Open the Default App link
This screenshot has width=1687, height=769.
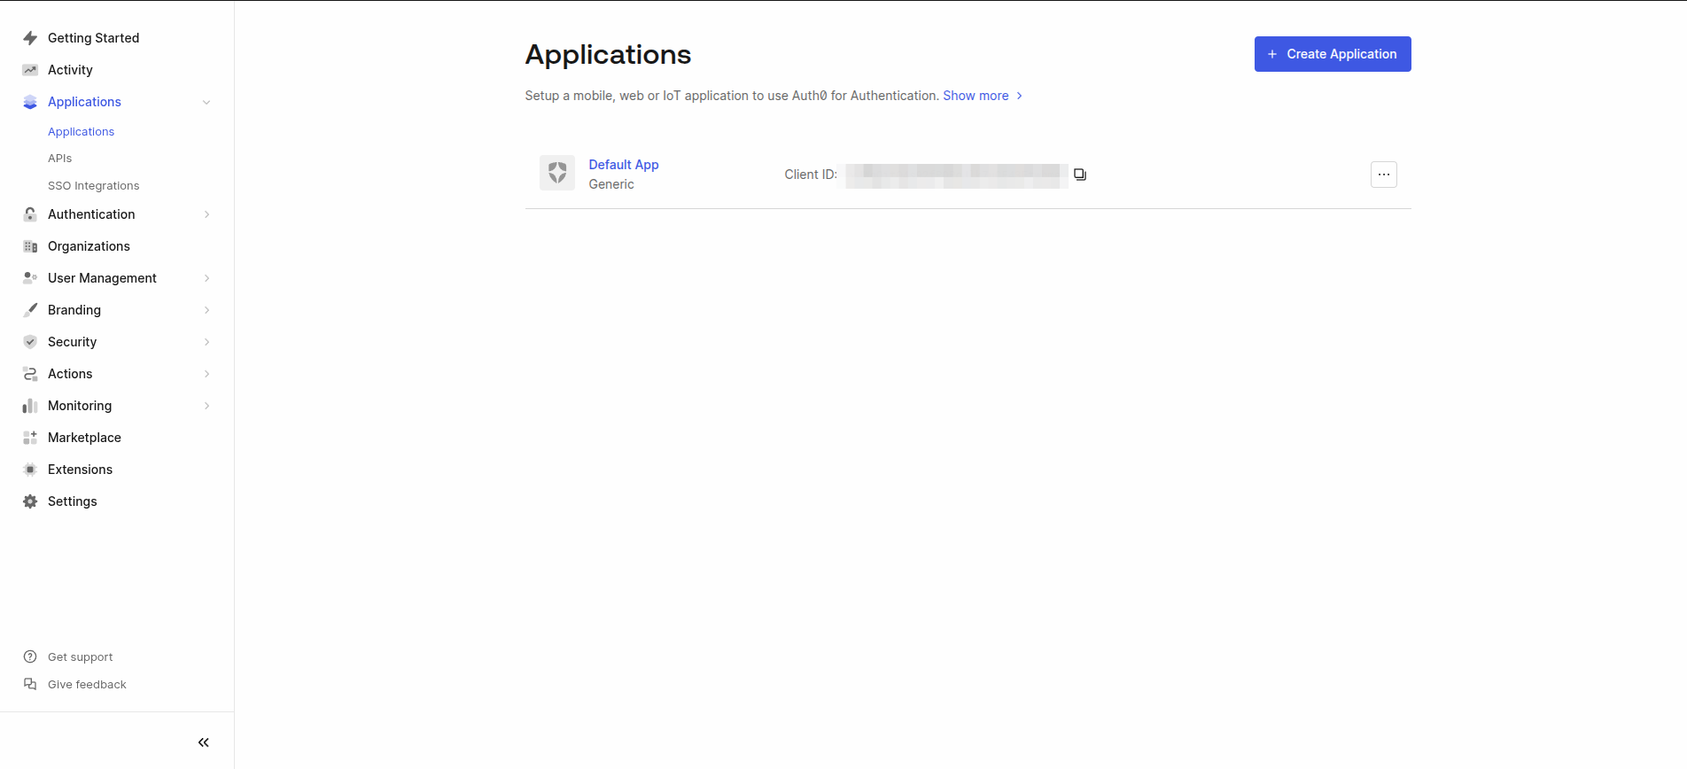pos(624,165)
